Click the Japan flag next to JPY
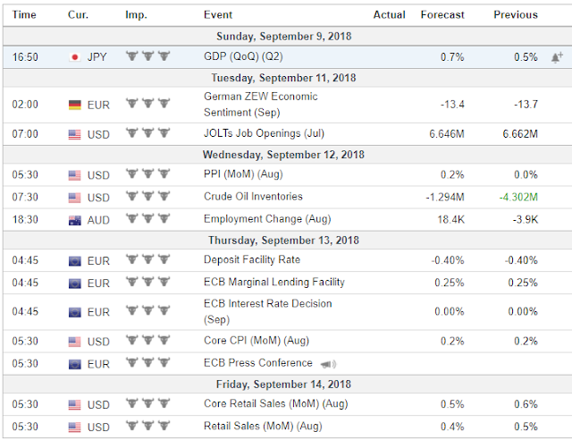The height and width of the screenshot is (440, 572). 75,57
